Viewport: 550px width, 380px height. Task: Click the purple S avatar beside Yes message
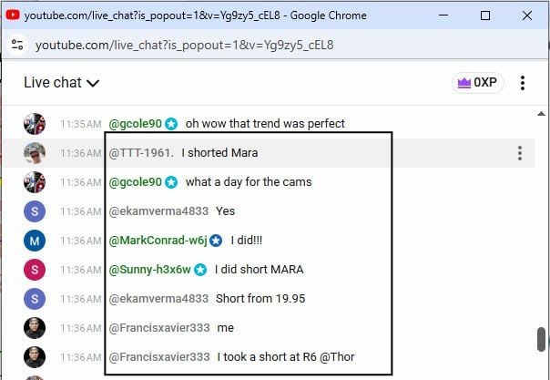[x=35, y=211]
